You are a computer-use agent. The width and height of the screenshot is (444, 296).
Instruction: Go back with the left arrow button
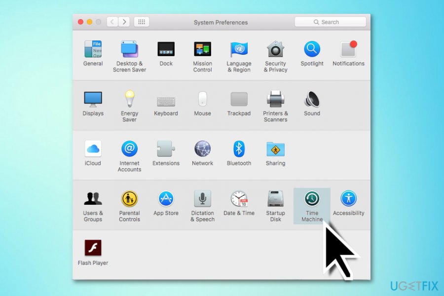(112, 22)
